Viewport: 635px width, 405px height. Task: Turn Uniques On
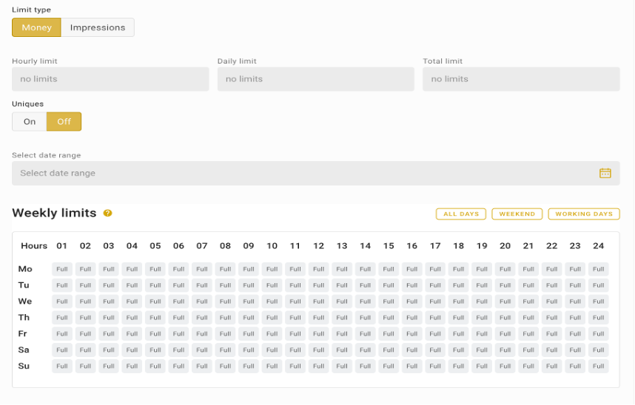pos(30,122)
